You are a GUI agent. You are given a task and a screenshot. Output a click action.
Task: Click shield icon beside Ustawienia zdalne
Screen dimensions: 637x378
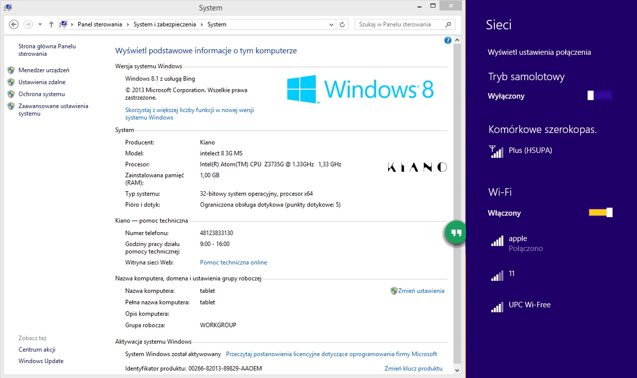pyautogui.click(x=11, y=82)
